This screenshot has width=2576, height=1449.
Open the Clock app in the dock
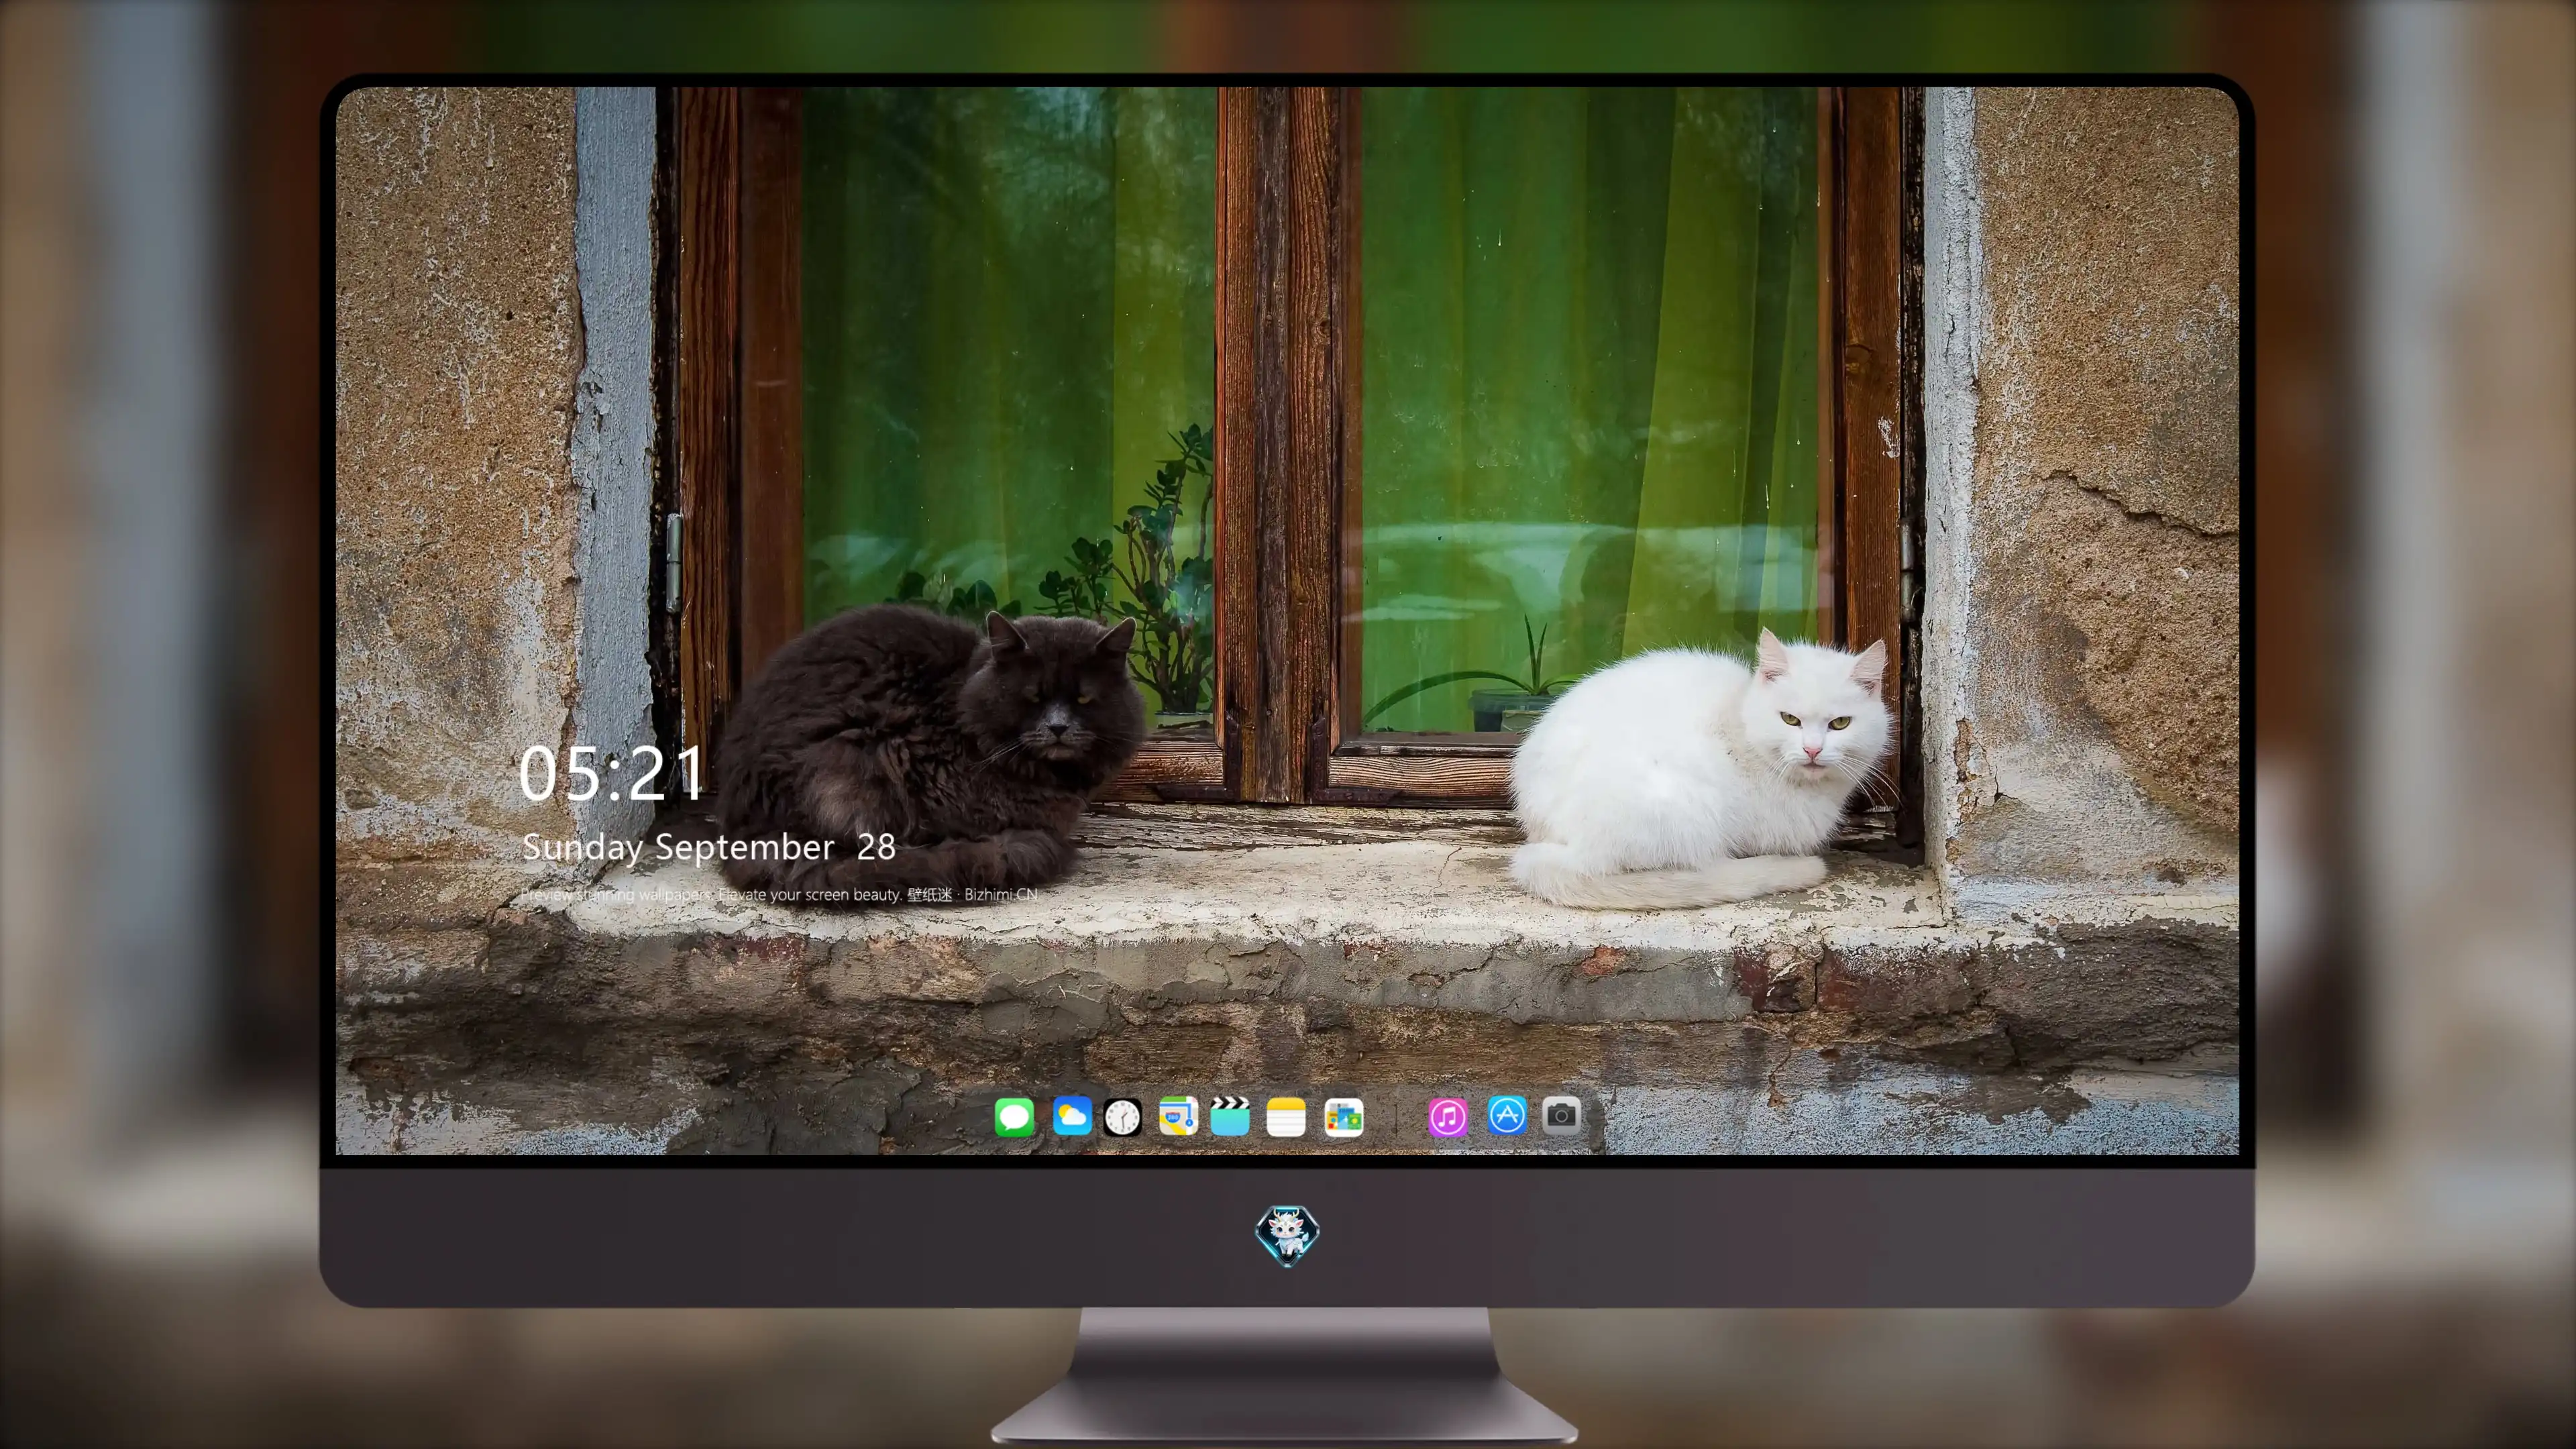click(1122, 1117)
